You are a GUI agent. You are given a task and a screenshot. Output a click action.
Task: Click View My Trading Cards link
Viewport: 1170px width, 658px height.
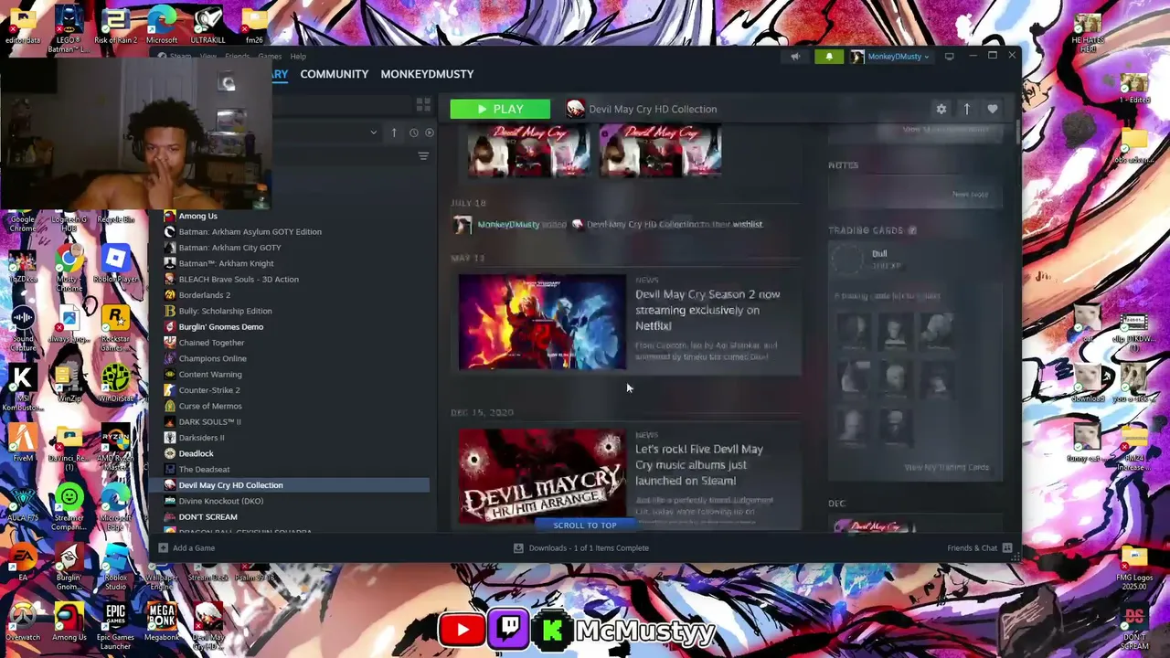click(946, 467)
